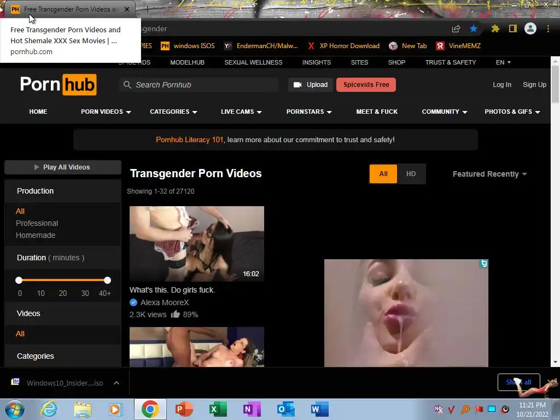
Task: Click the site logo in the header
Action: tap(58, 84)
